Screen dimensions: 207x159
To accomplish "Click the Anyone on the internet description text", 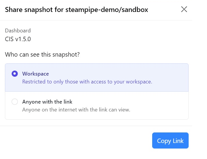I will (x=76, y=110).
